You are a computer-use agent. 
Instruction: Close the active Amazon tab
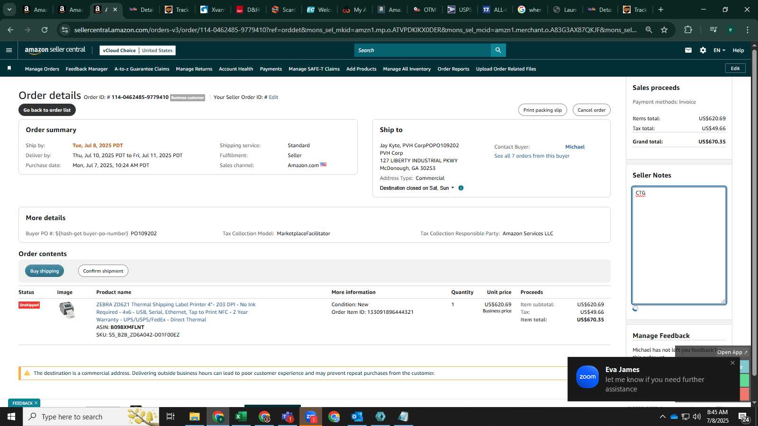[115, 9]
